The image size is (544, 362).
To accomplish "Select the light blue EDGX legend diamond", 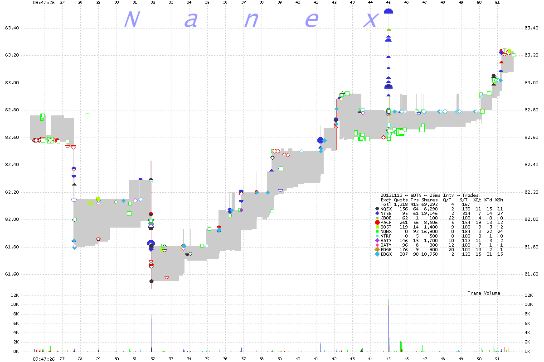I will point(378,254).
